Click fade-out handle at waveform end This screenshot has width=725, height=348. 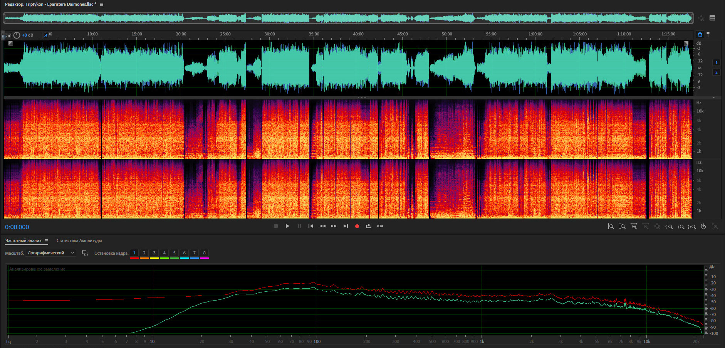[x=686, y=43]
